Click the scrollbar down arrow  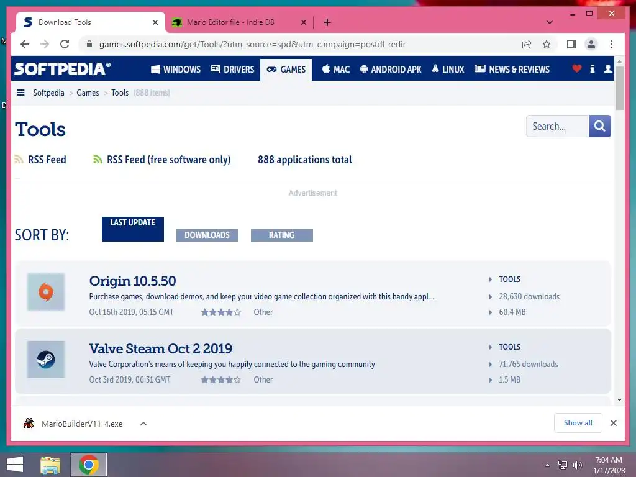coord(619,400)
